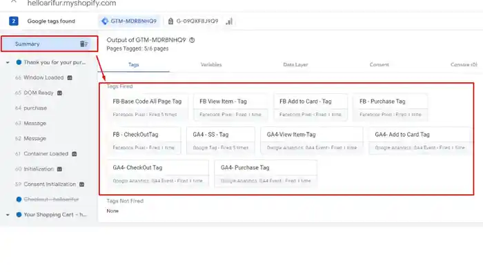Click the Pages Tagged: 5/6 pages text

click(x=137, y=49)
